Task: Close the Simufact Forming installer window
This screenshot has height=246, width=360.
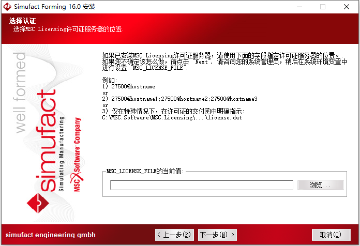Action: 347,7
